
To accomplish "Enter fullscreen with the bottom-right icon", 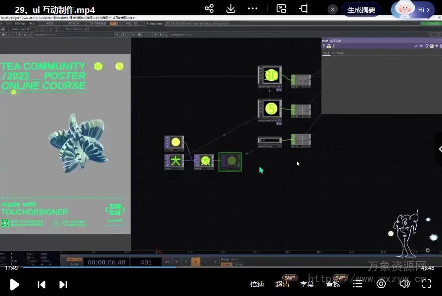I will click(x=426, y=284).
